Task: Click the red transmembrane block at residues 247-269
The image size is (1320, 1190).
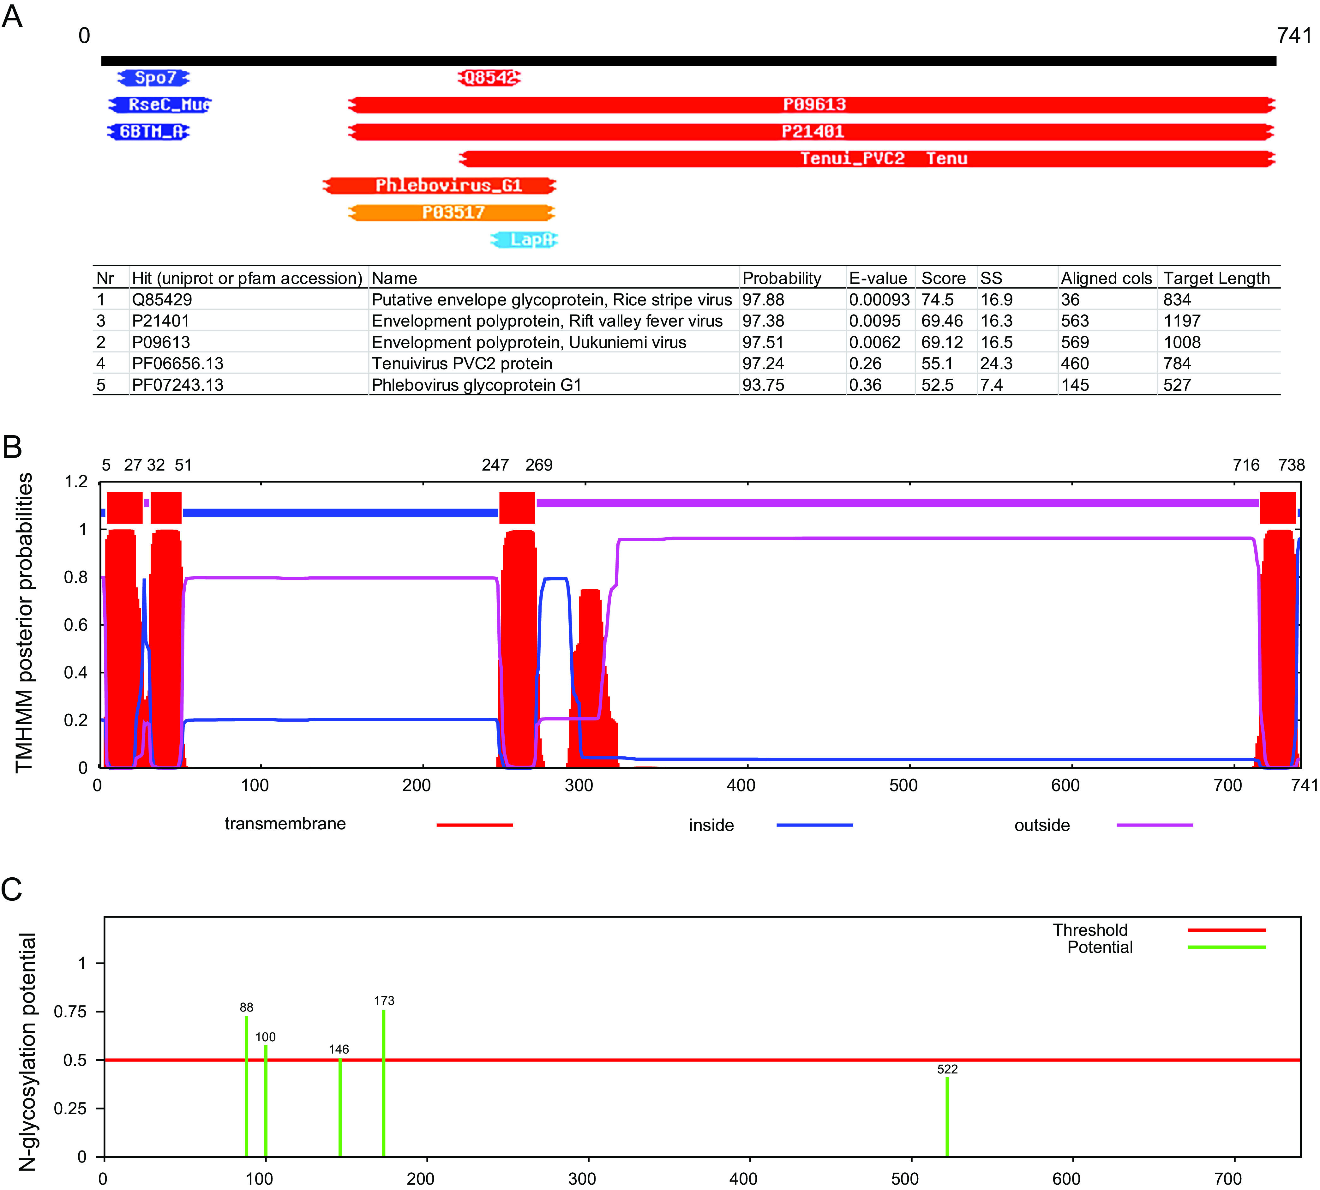Action: (517, 508)
